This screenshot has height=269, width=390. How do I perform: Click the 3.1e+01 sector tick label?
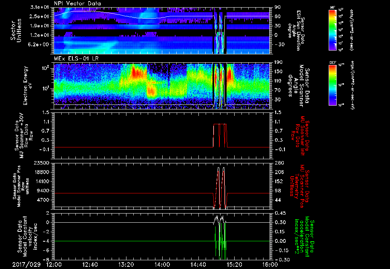click(x=40, y=7)
